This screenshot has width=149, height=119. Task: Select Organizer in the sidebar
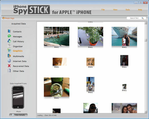coord(18,46)
